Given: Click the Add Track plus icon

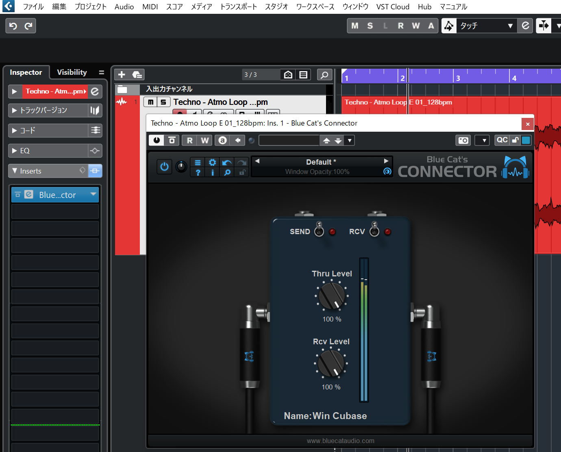Looking at the screenshot, I should coord(122,74).
